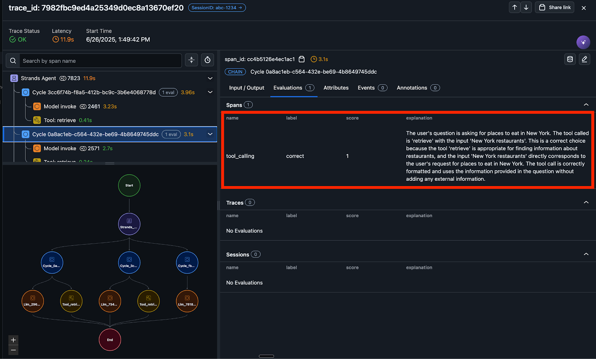Screen dimensions: 596x359
Task: Click the tool_calling score value 1
Action: point(348,156)
